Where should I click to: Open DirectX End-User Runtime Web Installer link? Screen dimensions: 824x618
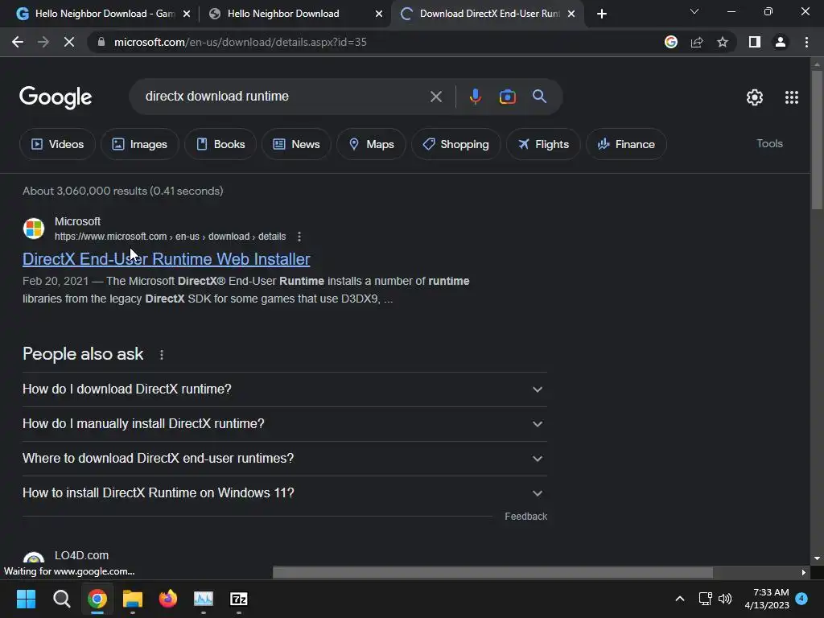point(166,259)
